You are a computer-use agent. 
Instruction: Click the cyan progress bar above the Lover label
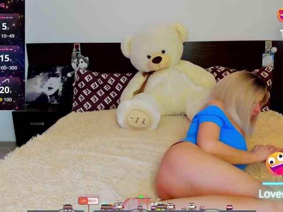tap(272, 184)
